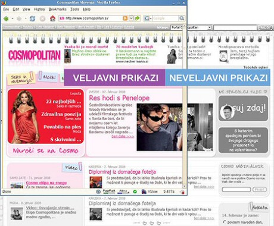Focus the Google search box in Firefox toolbar

coord(165,18)
